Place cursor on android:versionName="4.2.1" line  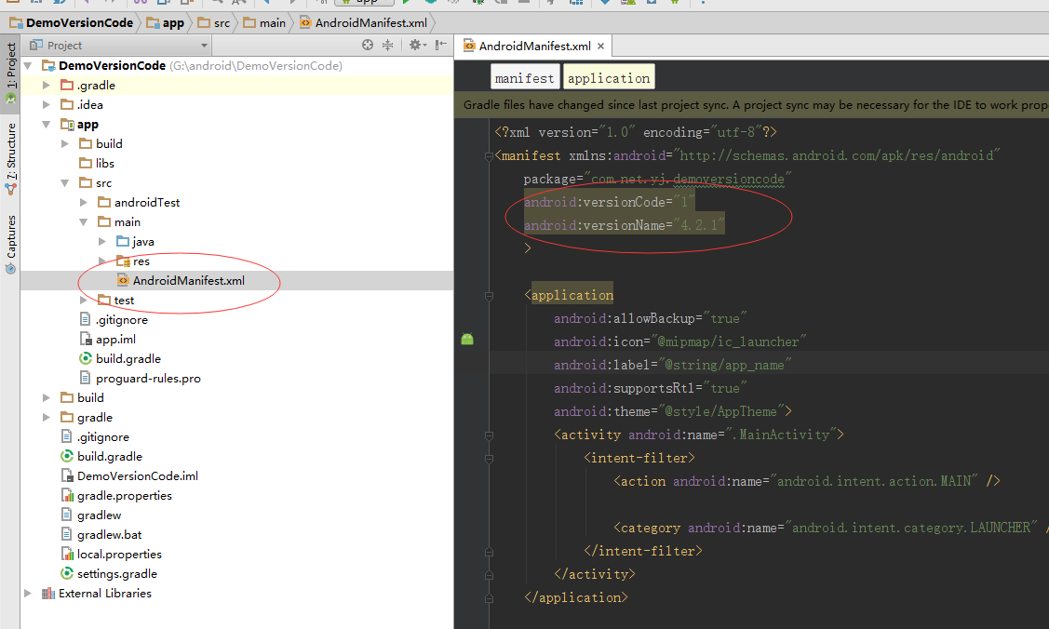[625, 225]
